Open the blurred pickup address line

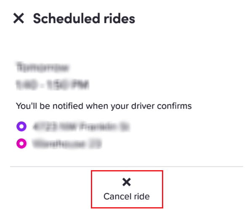(81, 126)
